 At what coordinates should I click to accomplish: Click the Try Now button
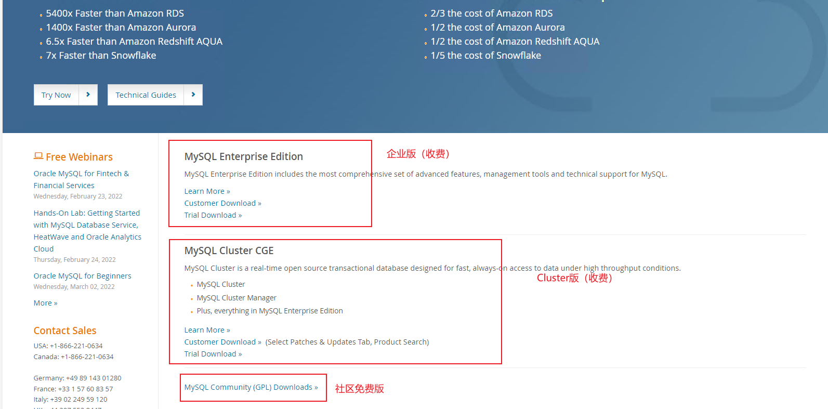(x=56, y=95)
